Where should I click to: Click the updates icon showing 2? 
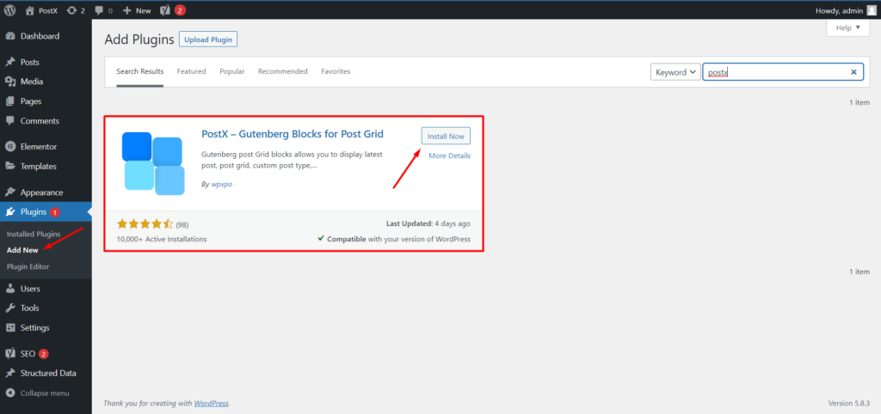click(x=71, y=10)
